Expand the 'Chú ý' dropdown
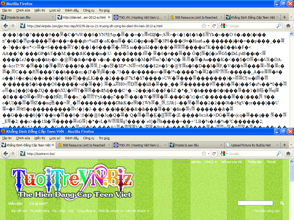 (x=210, y=162)
